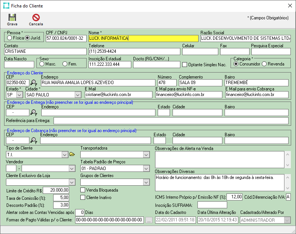The width and height of the screenshot is (296, 234).
Task: Open the Grupos de Clientes dropdown
Action: [146, 182]
